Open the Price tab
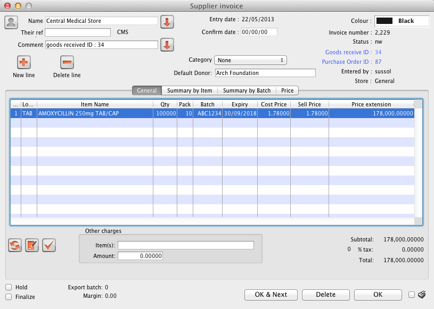This screenshot has width=434, height=309. point(287,91)
